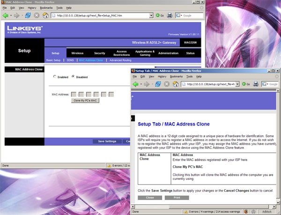281x215 pixels.
Task: Switch to the Security tab
Action: (100, 53)
